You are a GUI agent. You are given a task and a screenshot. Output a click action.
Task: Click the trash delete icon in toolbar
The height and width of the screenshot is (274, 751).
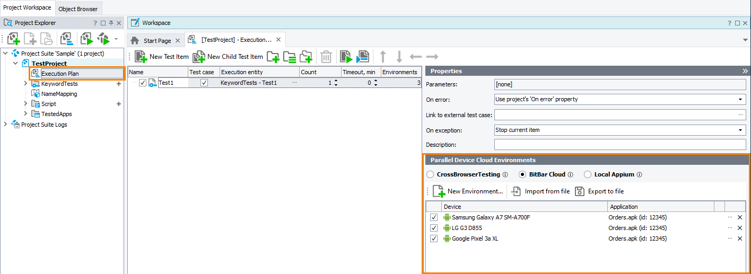(326, 57)
